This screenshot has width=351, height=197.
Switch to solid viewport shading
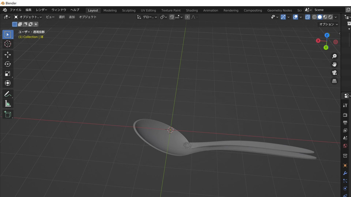point(320,17)
